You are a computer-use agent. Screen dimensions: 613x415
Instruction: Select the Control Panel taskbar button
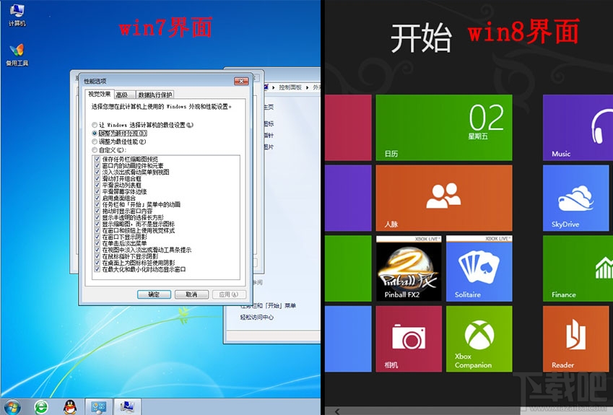pos(98,407)
